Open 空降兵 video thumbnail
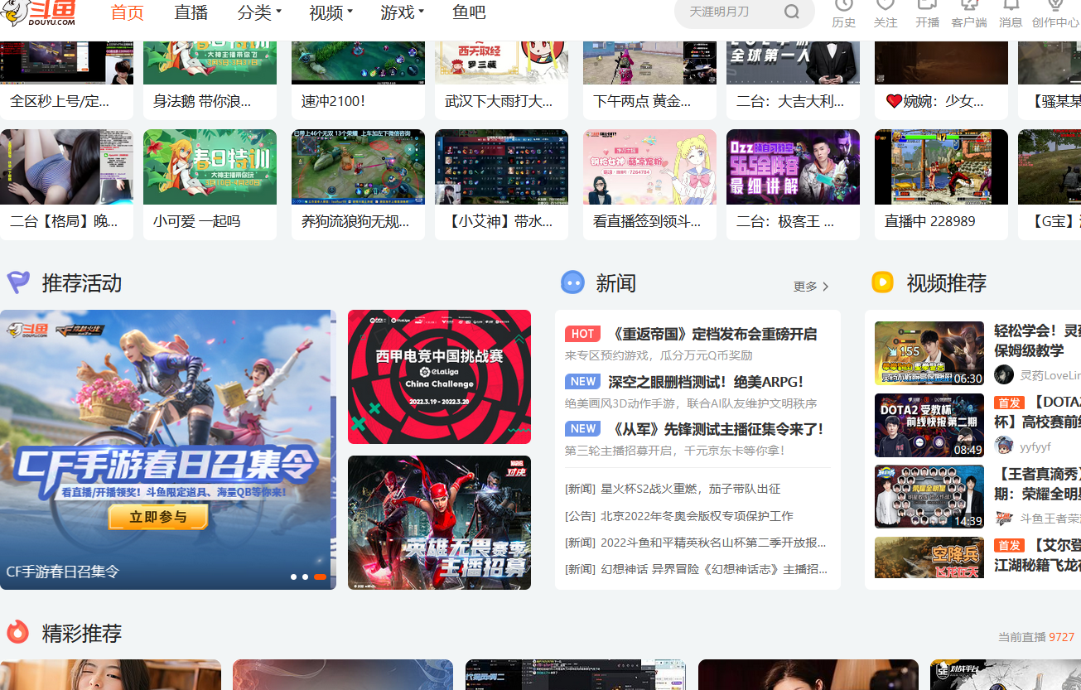The height and width of the screenshot is (690, 1081). tap(929, 557)
